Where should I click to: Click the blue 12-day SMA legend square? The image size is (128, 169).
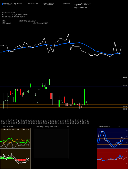3,4
